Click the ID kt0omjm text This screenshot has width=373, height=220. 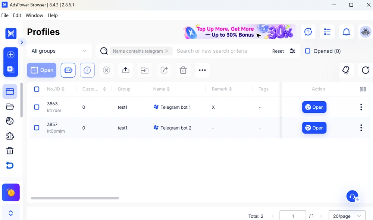pyautogui.click(x=56, y=131)
